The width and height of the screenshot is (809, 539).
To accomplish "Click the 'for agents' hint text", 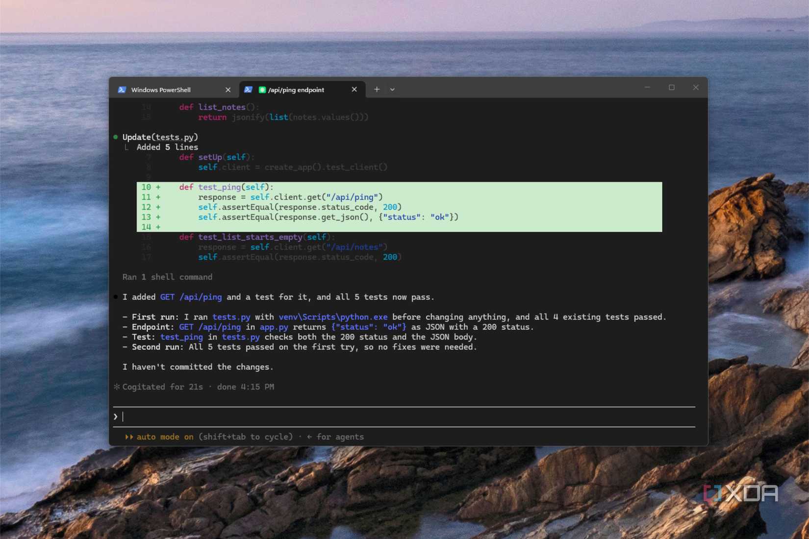I will [340, 437].
